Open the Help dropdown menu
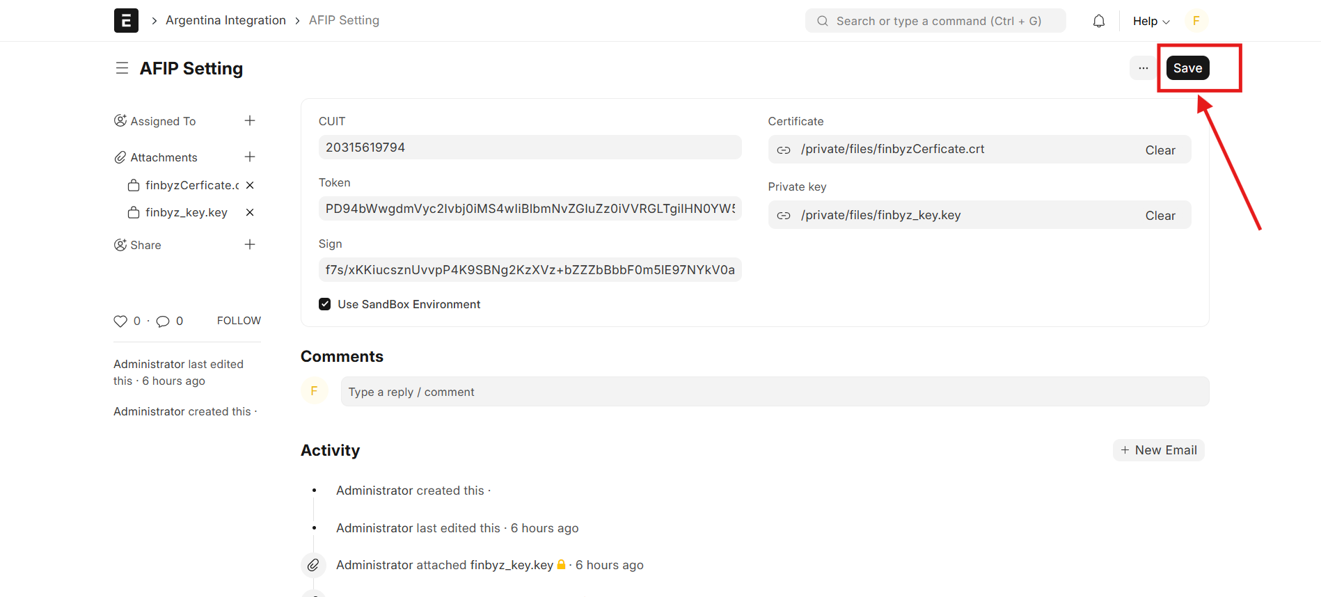 click(1151, 21)
